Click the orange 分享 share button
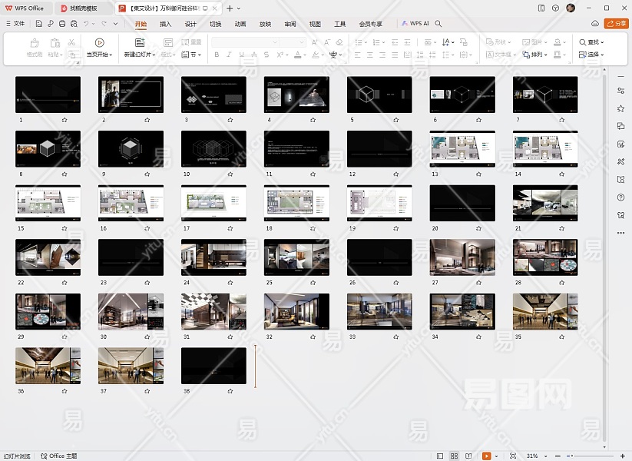 [x=616, y=24]
